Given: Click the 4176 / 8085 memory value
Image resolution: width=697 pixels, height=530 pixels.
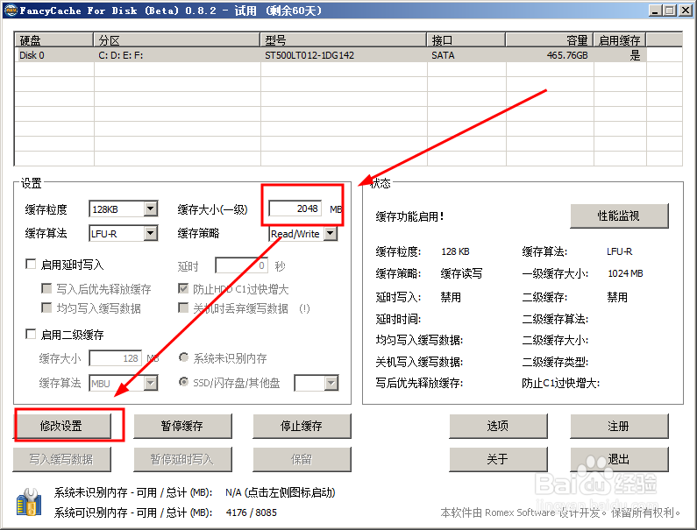Looking at the screenshot, I should 251,512.
